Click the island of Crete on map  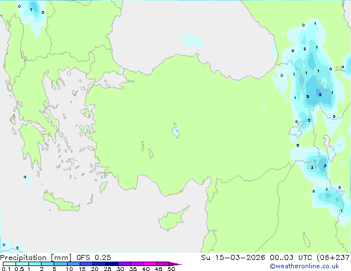coord(60,202)
